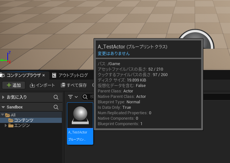Select the コンテンツ folder

point(23,120)
